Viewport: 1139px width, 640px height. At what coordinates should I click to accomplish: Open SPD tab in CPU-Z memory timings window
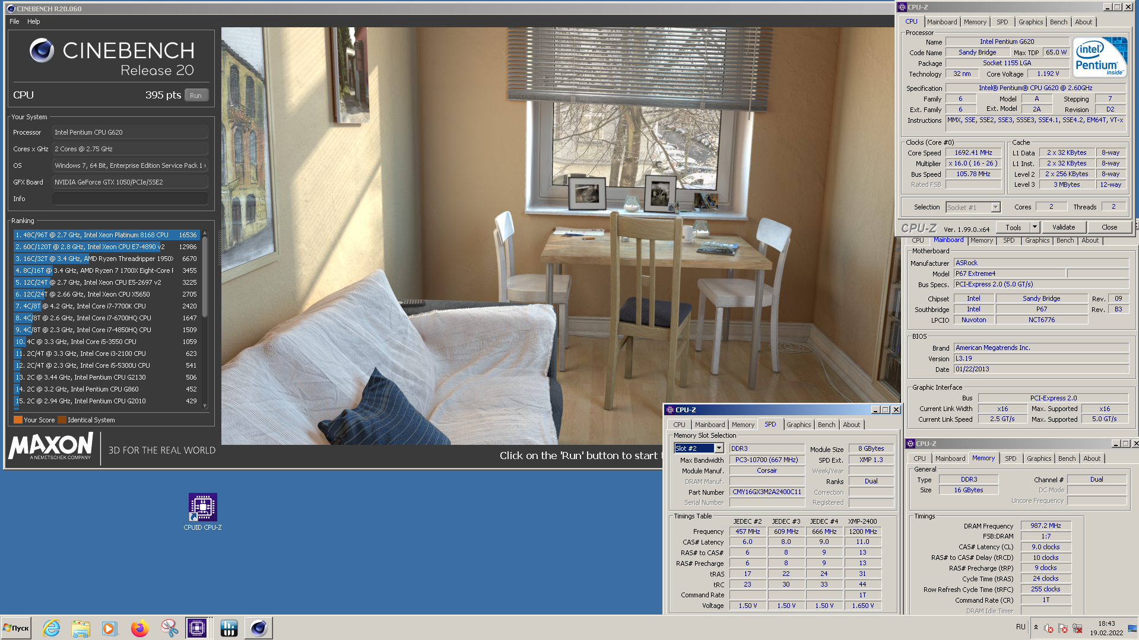click(x=1010, y=458)
